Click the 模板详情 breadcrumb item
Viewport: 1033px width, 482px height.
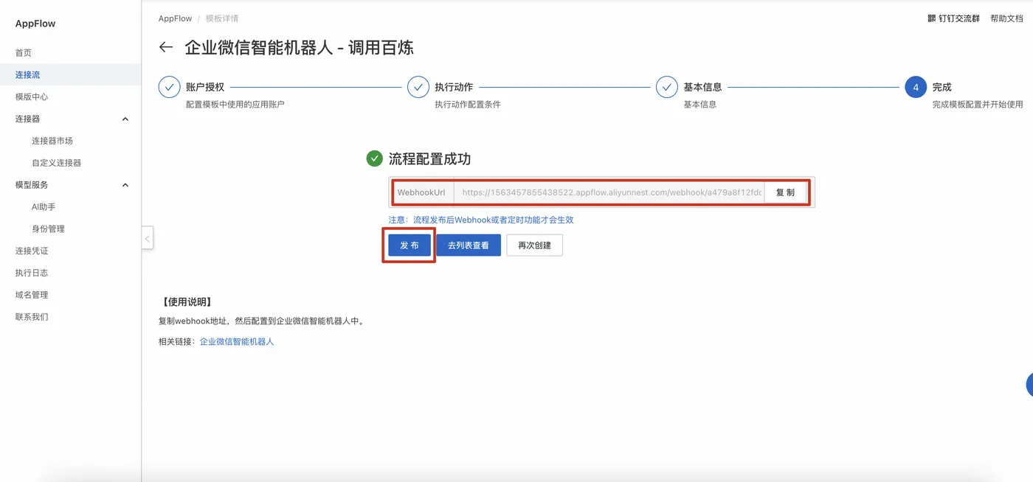[222, 18]
